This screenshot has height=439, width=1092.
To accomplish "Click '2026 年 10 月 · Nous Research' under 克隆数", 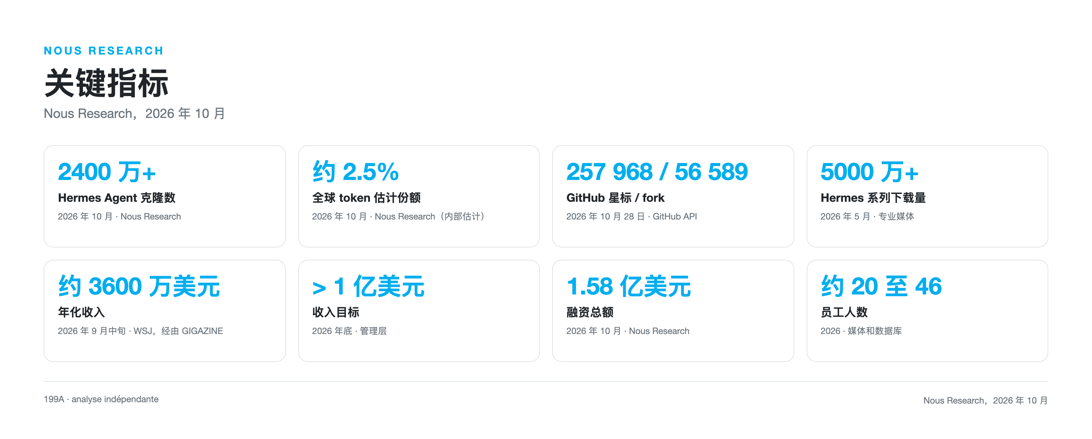I will tap(119, 216).
